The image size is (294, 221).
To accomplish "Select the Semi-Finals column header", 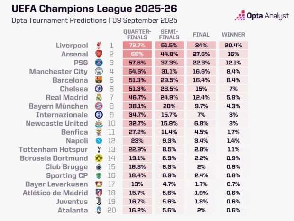I will 169,35.
